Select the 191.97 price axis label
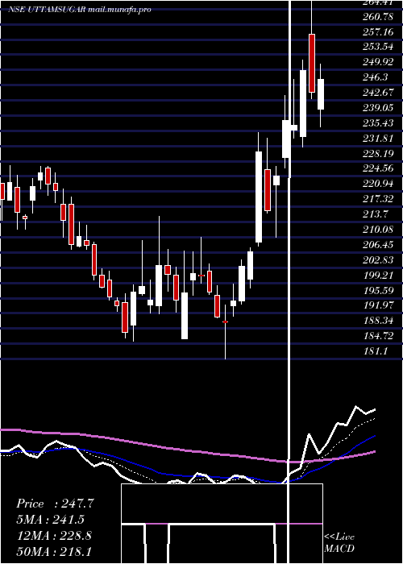The width and height of the screenshot is (403, 564). click(x=379, y=306)
